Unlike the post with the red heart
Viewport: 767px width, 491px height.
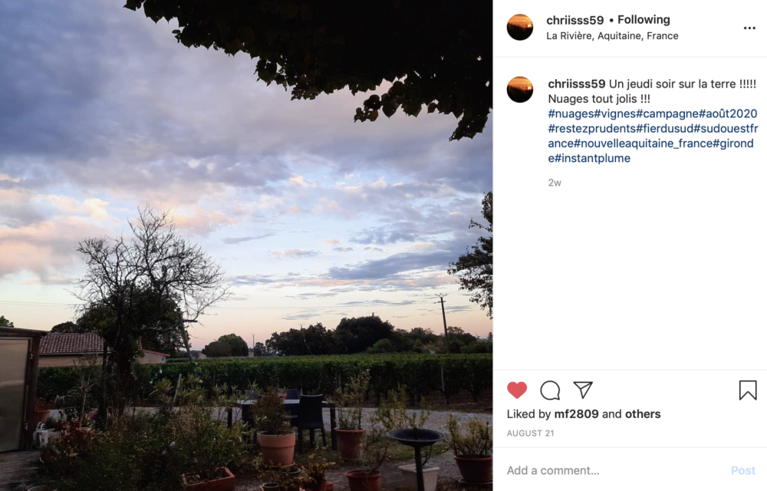tap(517, 390)
